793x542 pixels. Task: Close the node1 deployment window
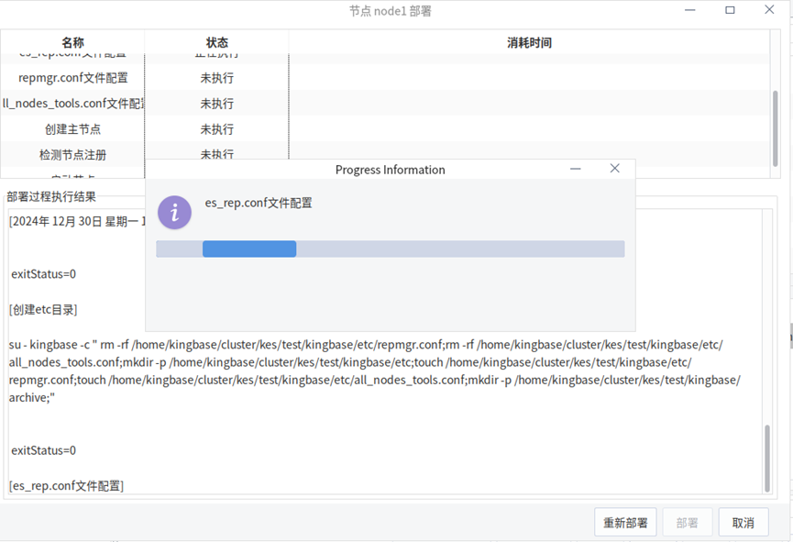(770, 10)
